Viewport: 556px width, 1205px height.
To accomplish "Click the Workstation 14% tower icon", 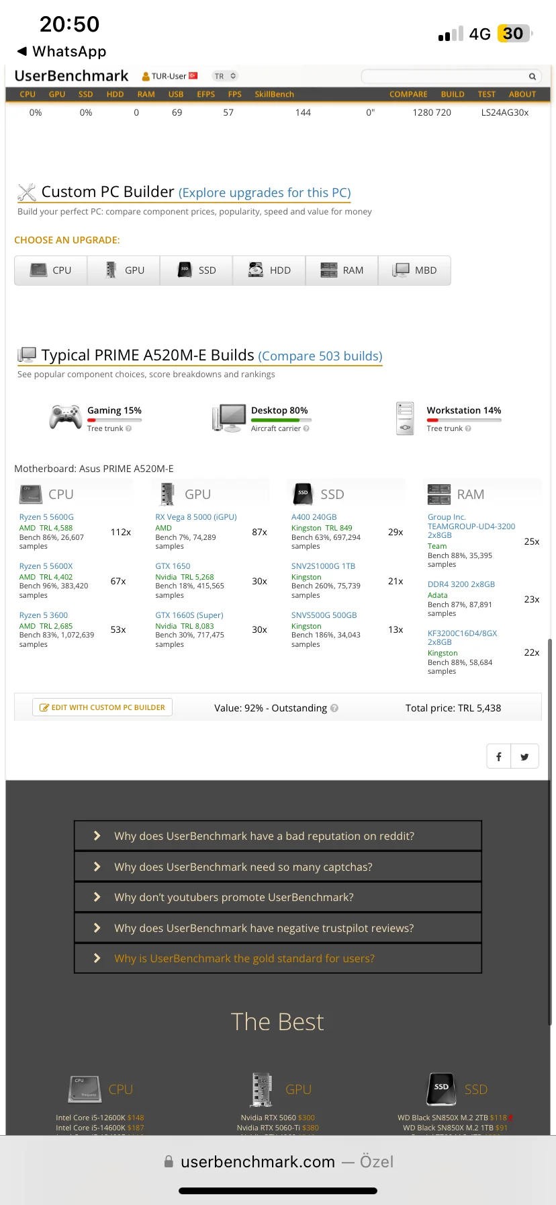I will [405, 418].
